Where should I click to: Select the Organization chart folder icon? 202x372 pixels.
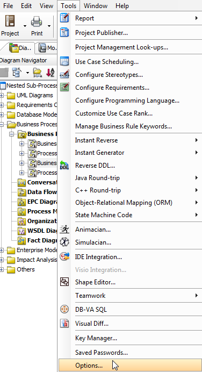pyautogui.click(x=22, y=221)
